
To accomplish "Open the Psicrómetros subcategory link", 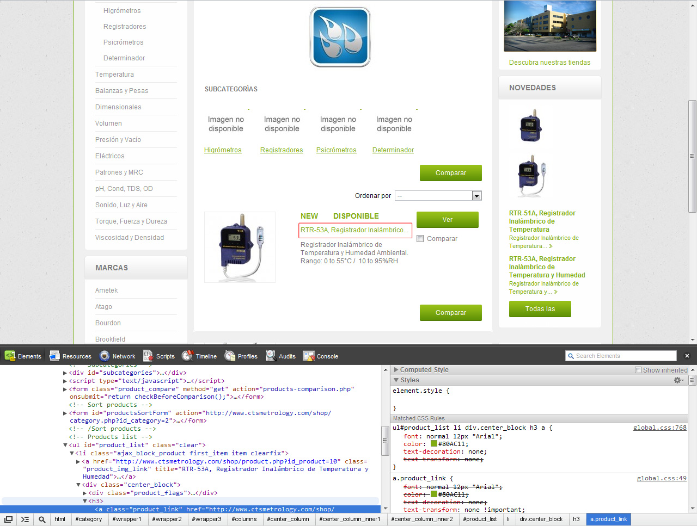I will click(x=337, y=150).
